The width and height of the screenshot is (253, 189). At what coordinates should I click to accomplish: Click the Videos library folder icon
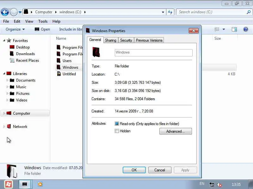click(12, 100)
